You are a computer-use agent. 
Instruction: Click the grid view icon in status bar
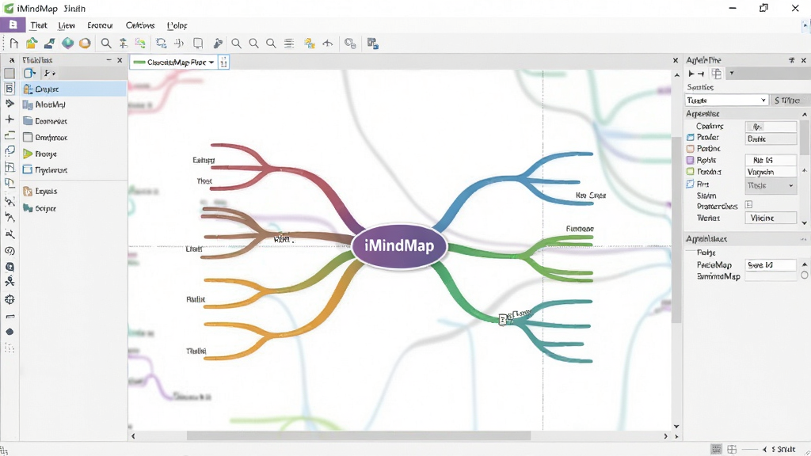pos(732,450)
